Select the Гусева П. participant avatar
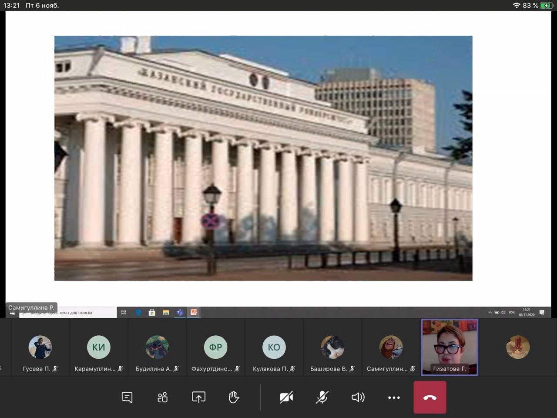This screenshot has width=557, height=418. (40, 347)
